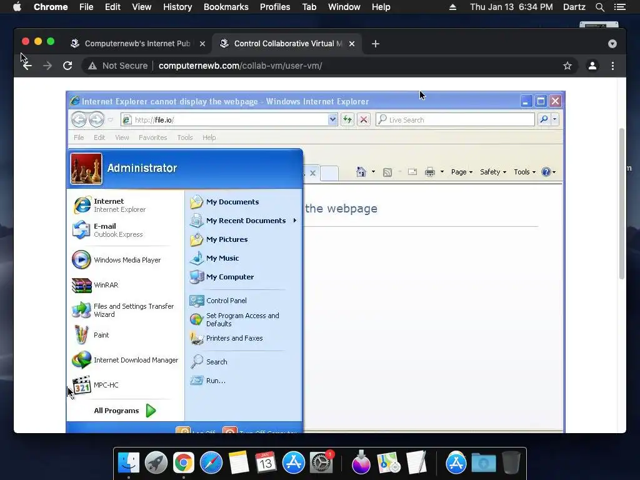Viewport: 640px width, 480px height.
Task: Open Bookmarks menu in macOS menu bar
Action: coord(226,7)
